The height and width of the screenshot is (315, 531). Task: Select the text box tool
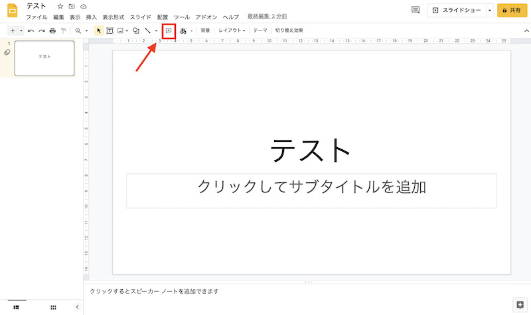tap(110, 31)
